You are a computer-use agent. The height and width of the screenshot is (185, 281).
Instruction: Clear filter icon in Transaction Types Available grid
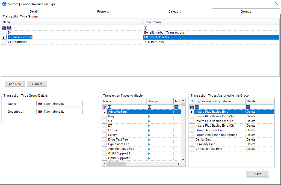click(105, 107)
